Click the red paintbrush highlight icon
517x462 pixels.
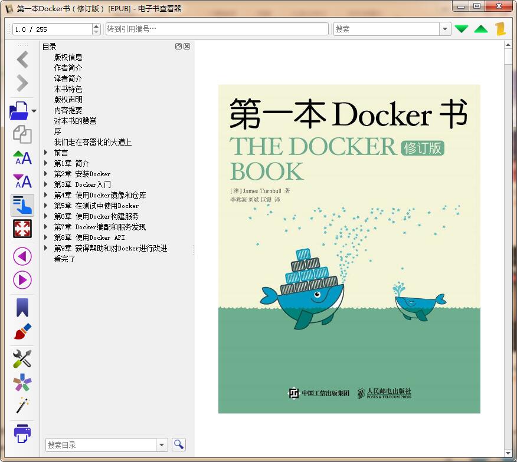(x=22, y=331)
